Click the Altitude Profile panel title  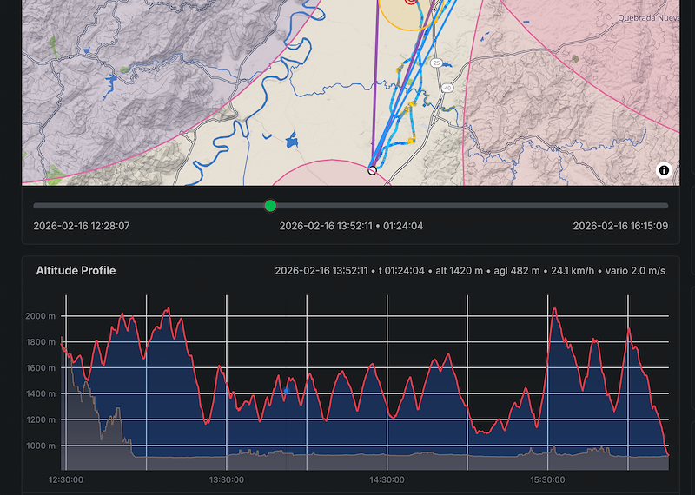[76, 271]
